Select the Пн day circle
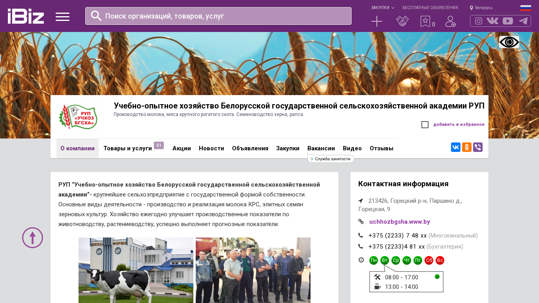 [x=374, y=260]
